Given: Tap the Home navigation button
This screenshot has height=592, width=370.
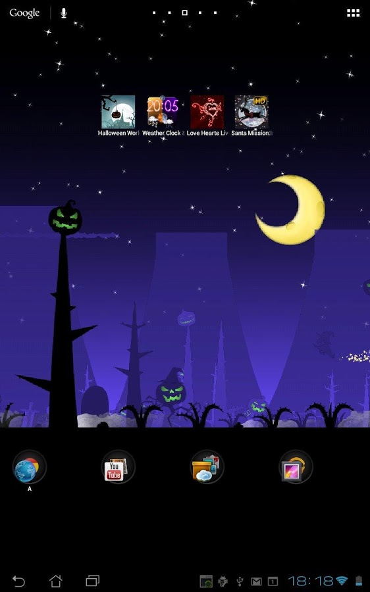Looking at the screenshot, I should coord(55,581).
